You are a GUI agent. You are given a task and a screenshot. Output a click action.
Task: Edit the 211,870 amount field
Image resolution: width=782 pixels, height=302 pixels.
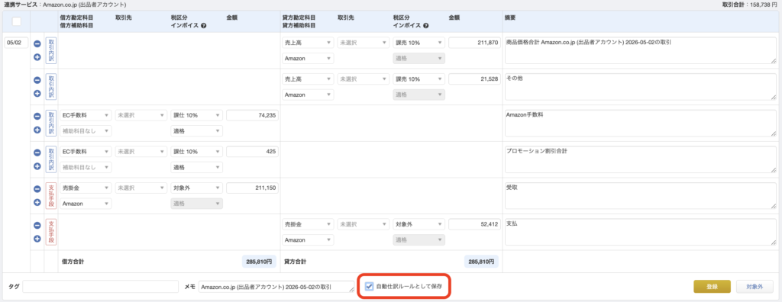tap(473, 43)
